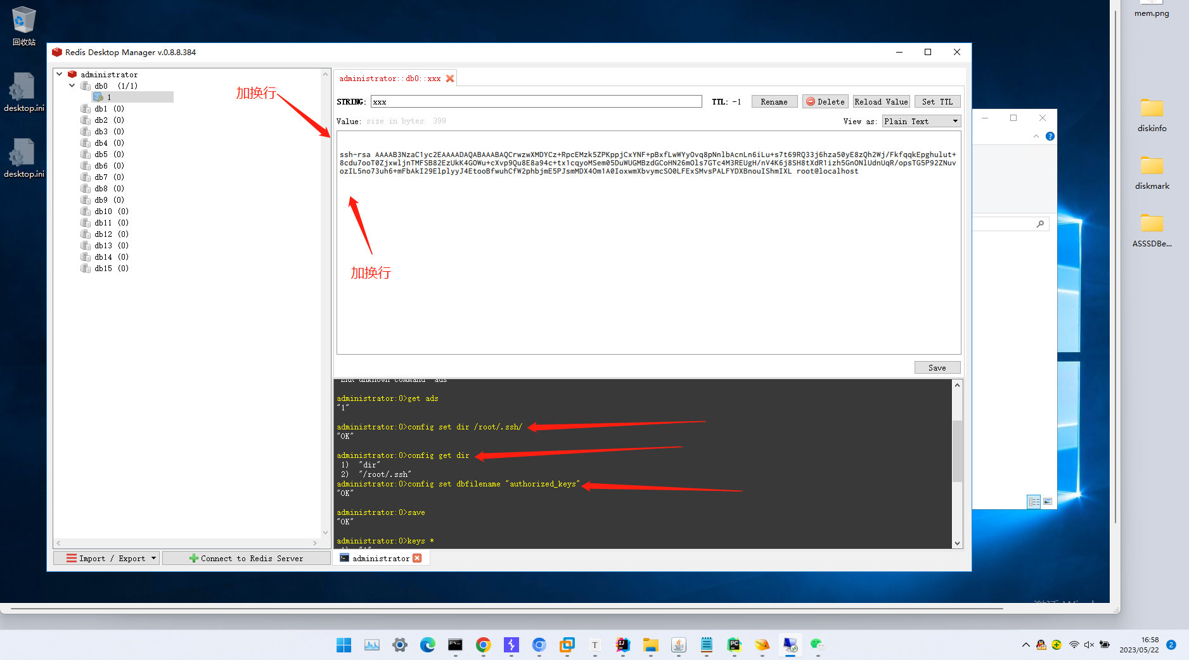Collapse the administrator server tree node

pos(60,74)
